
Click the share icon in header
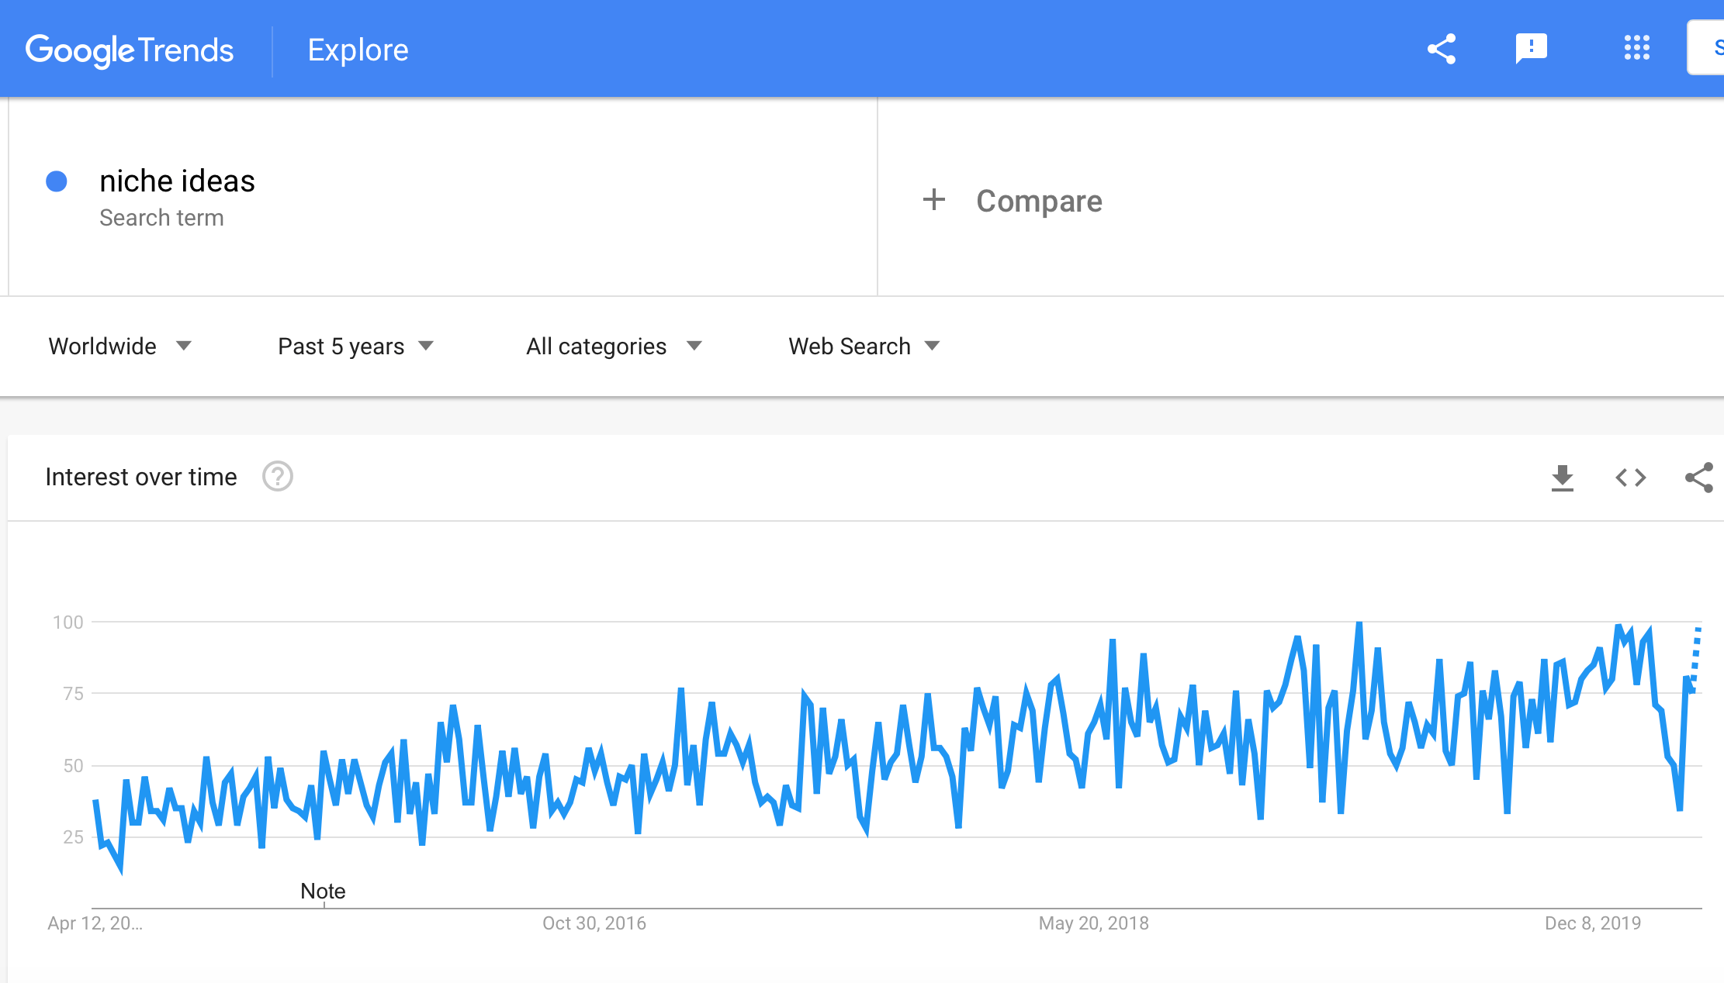click(1442, 49)
